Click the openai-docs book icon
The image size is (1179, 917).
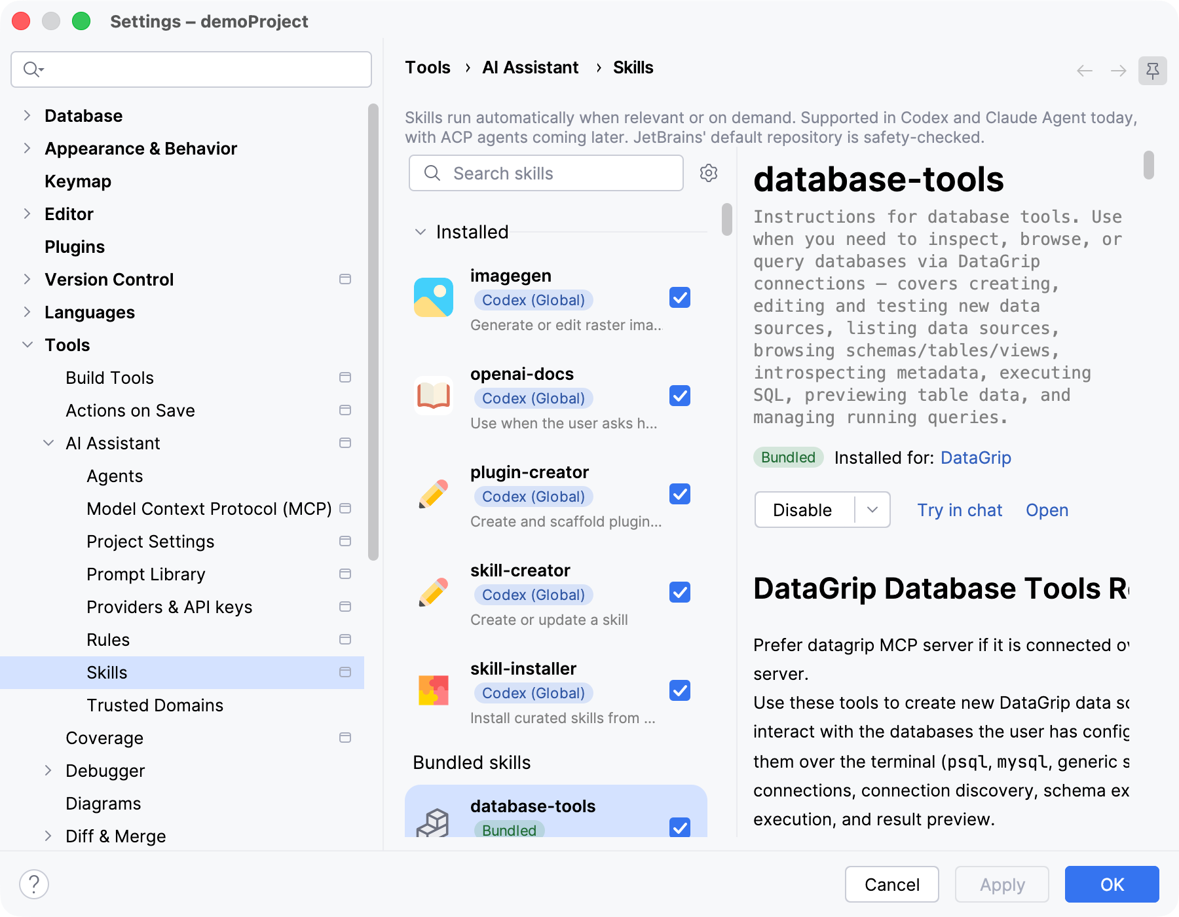pos(434,396)
